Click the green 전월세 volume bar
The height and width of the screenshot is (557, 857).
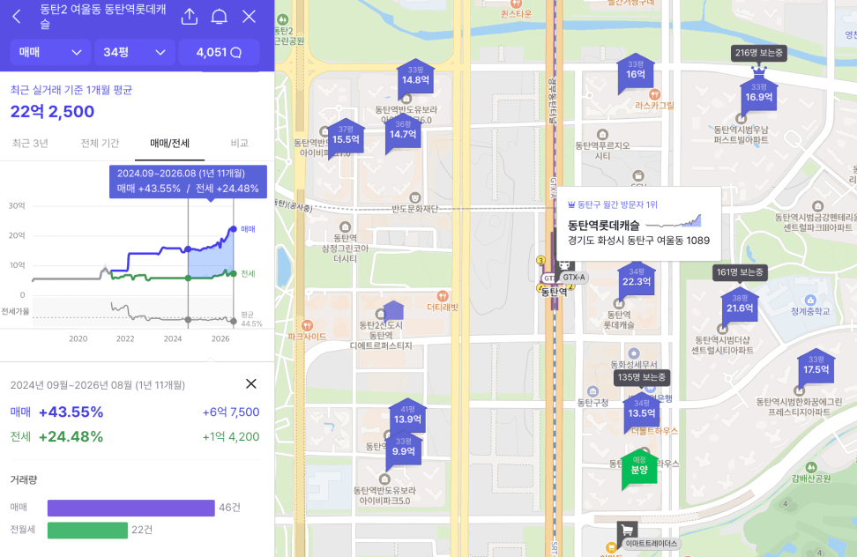point(87,531)
